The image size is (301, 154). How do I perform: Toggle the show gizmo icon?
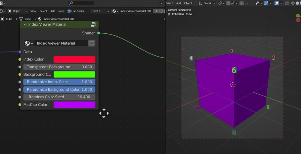pos(266,3)
